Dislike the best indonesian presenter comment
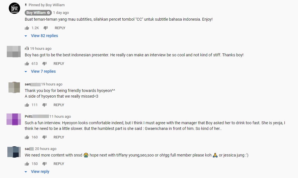The height and width of the screenshot is (178, 298). 44,64
